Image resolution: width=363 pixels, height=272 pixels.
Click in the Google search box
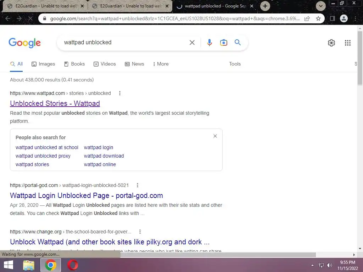coord(125,42)
